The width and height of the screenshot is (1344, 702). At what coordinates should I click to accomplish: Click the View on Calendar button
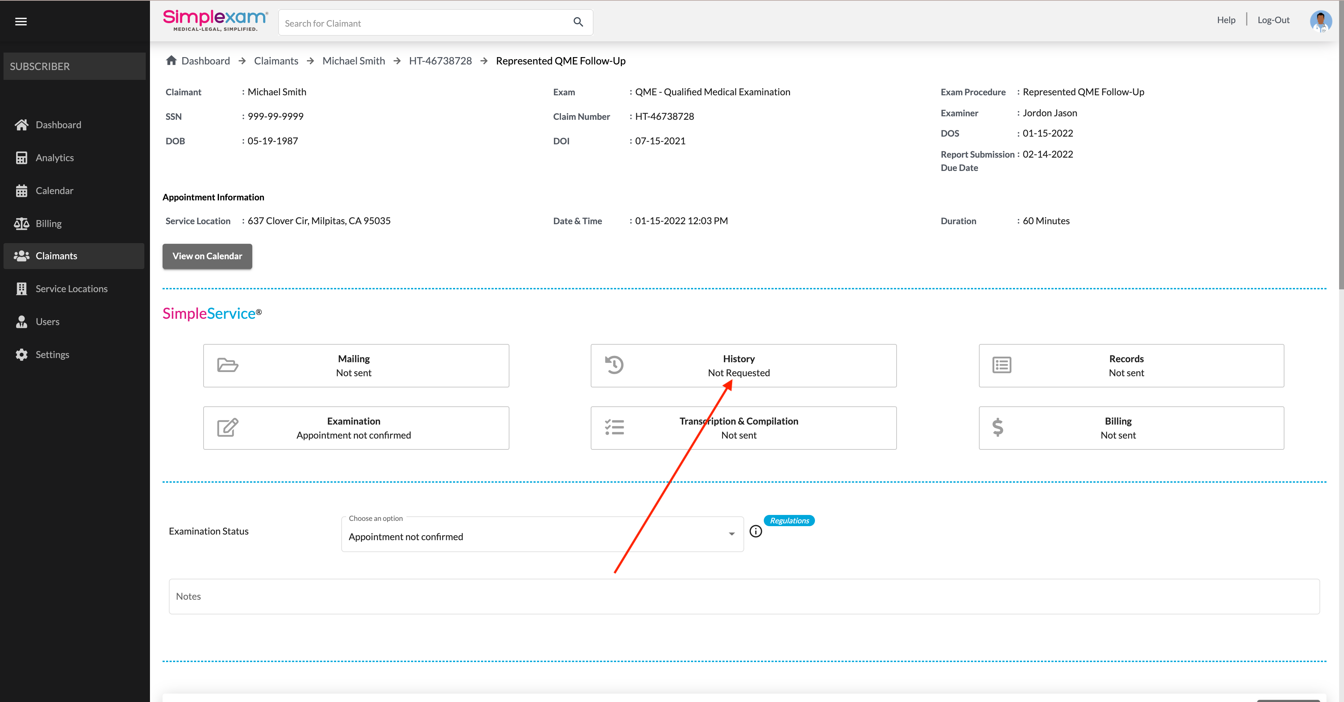click(207, 256)
